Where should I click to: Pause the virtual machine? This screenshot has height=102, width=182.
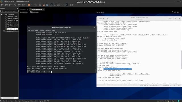(29, 5)
